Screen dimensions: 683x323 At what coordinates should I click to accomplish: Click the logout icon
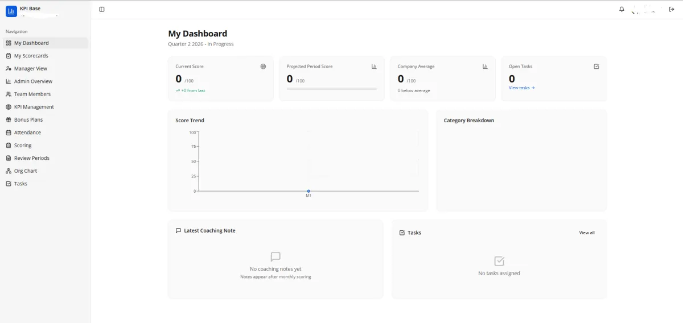672,9
